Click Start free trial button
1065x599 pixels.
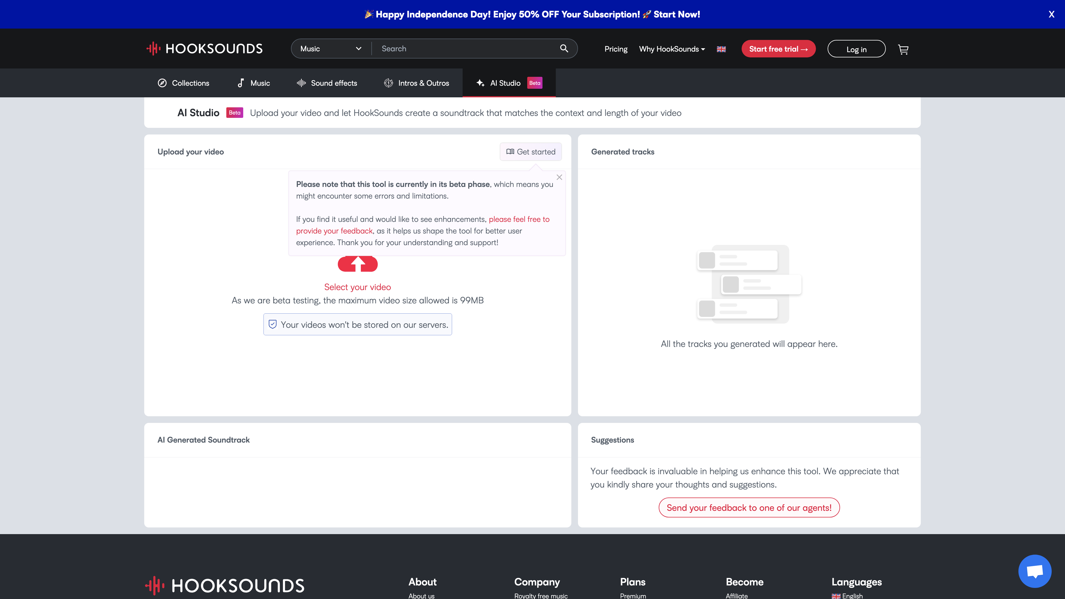[779, 49]
